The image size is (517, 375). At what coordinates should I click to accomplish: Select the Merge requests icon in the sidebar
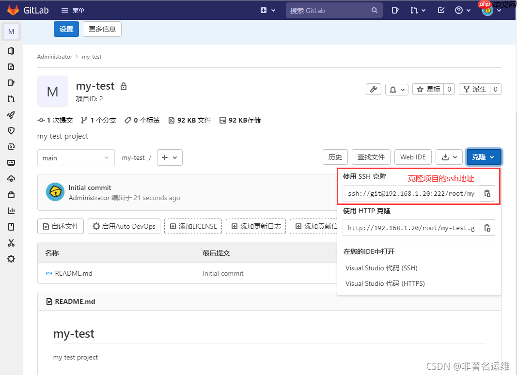[x=11, y=99]
